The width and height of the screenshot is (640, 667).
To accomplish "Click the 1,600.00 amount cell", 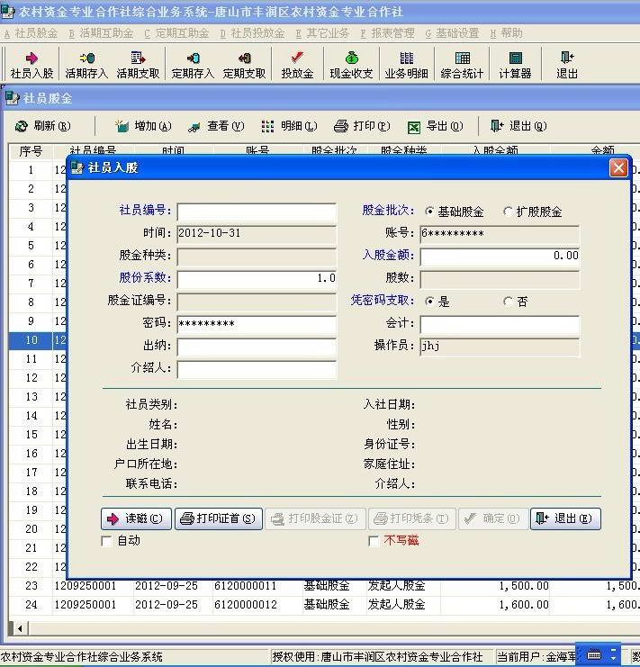I will click(x=496, y=605).
